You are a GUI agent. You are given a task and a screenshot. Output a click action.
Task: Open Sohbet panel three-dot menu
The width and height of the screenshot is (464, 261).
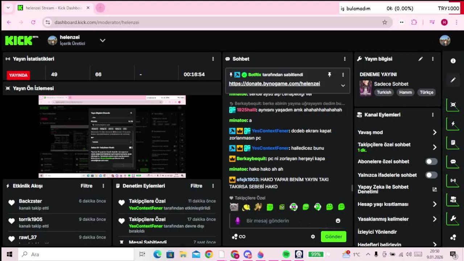click(345, 59)
